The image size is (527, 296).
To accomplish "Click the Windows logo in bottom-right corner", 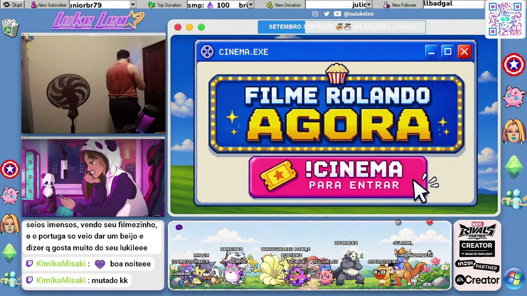I will pyautogui.click(x=514, y=278).
